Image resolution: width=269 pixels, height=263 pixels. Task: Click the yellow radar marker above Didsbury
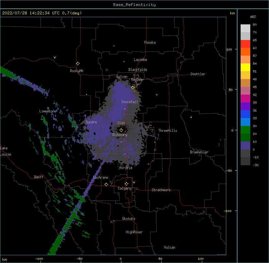click(x=121, y=130)
